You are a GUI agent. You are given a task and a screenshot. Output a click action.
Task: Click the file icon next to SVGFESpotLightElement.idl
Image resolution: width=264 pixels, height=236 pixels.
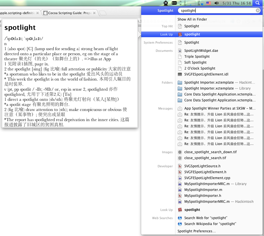click(180, 74)
